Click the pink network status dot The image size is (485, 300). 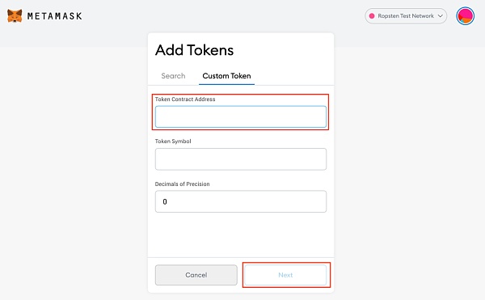pyautogui.click(x=372, y=16)
